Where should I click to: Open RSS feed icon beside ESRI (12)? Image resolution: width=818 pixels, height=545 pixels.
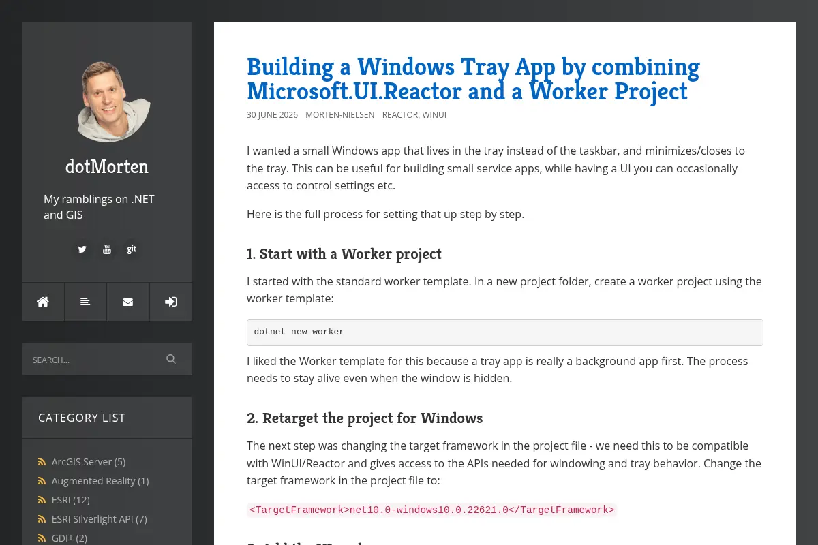[42, 500]
